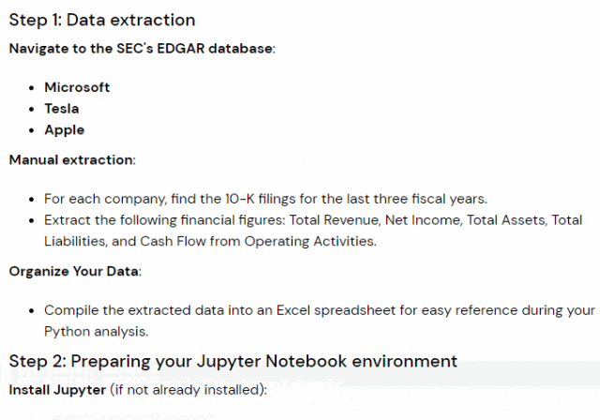Click the "Manual extraction" bold label
This screenshot has height=420, width=600.
coord(71,160)
